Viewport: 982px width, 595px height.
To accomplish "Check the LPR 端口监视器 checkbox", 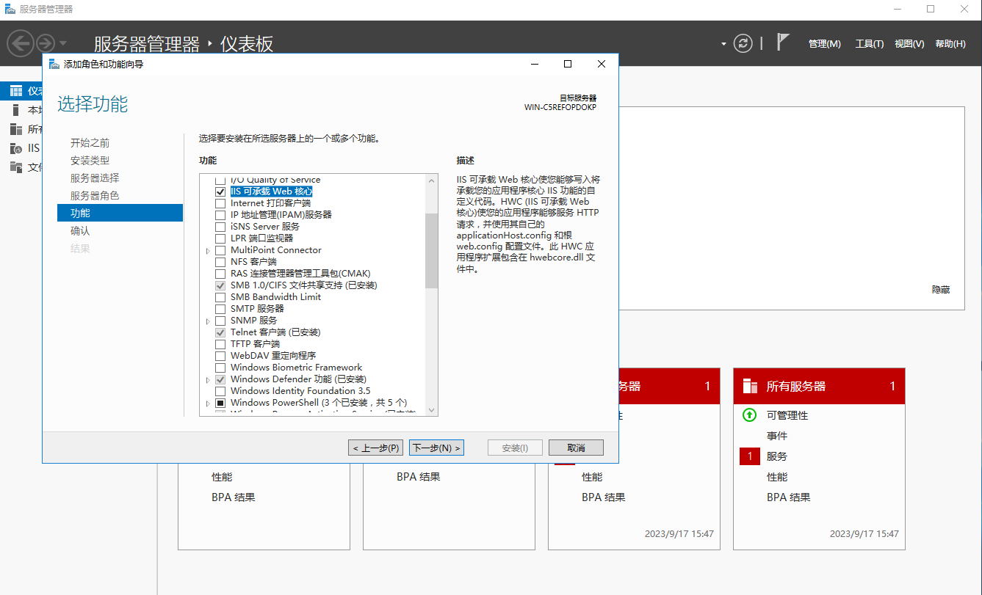I will (220, 238).
